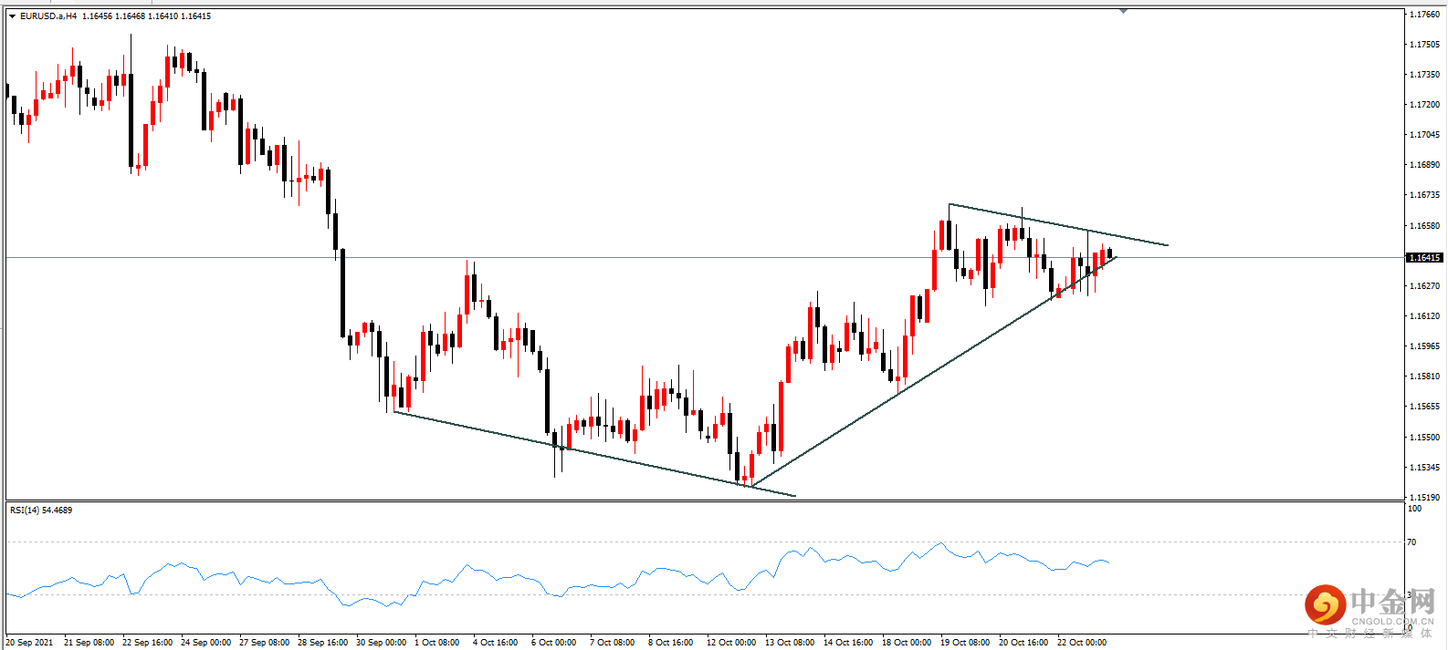
Task: Click the 1.16735 price axis label
Action: point(1425,194)
